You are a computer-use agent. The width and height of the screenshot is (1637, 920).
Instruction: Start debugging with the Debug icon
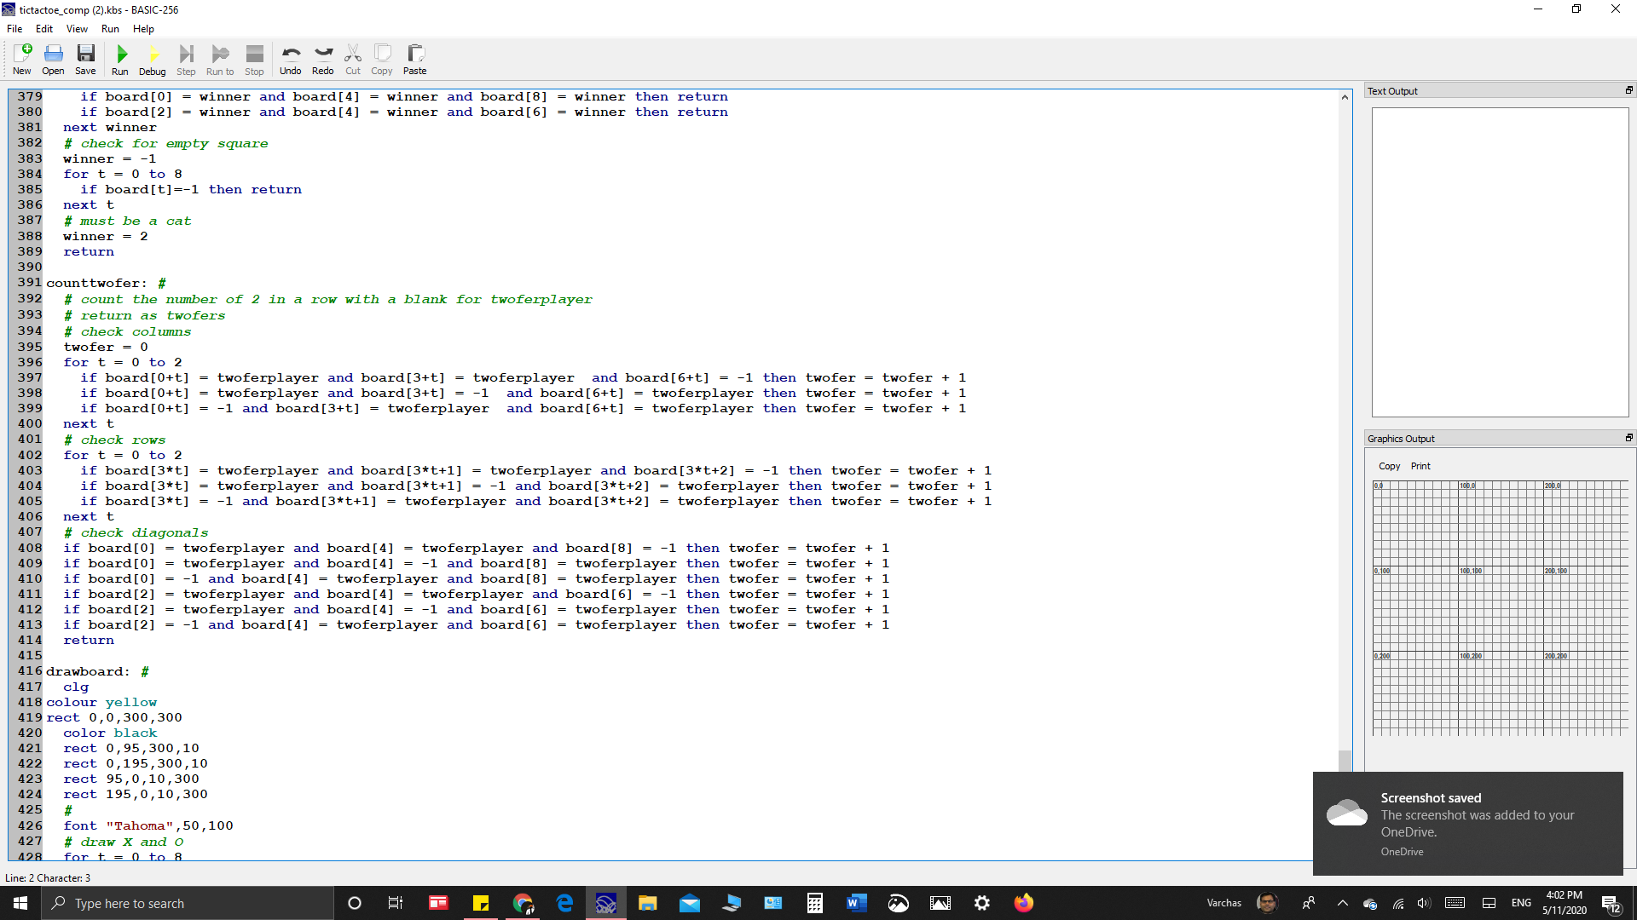(x=153, y=60)
